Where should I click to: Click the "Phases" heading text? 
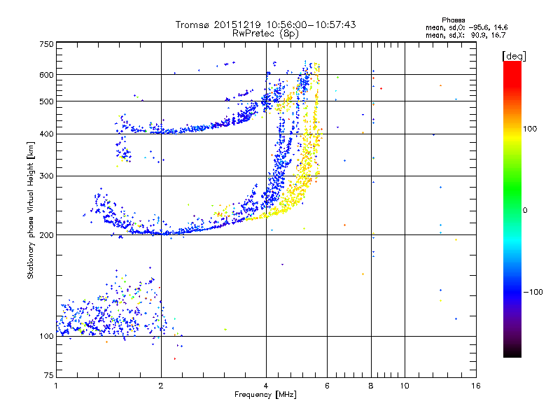point(453,20)
